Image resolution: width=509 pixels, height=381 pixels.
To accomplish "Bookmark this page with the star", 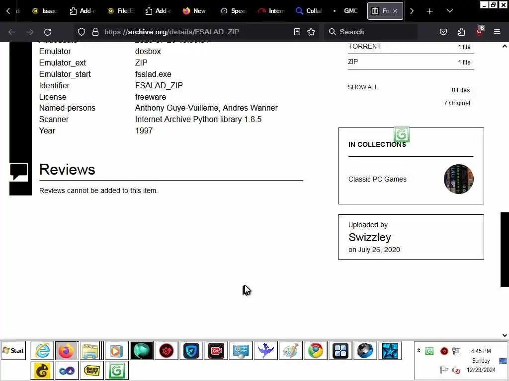I will click(311, 32).
